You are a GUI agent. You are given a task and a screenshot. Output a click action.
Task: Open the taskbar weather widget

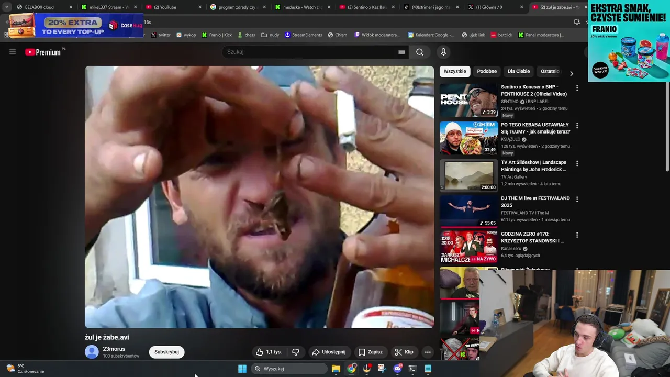(26, 369)
